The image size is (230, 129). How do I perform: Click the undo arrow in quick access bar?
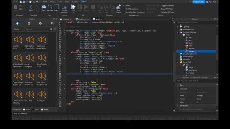coord(37,2)
